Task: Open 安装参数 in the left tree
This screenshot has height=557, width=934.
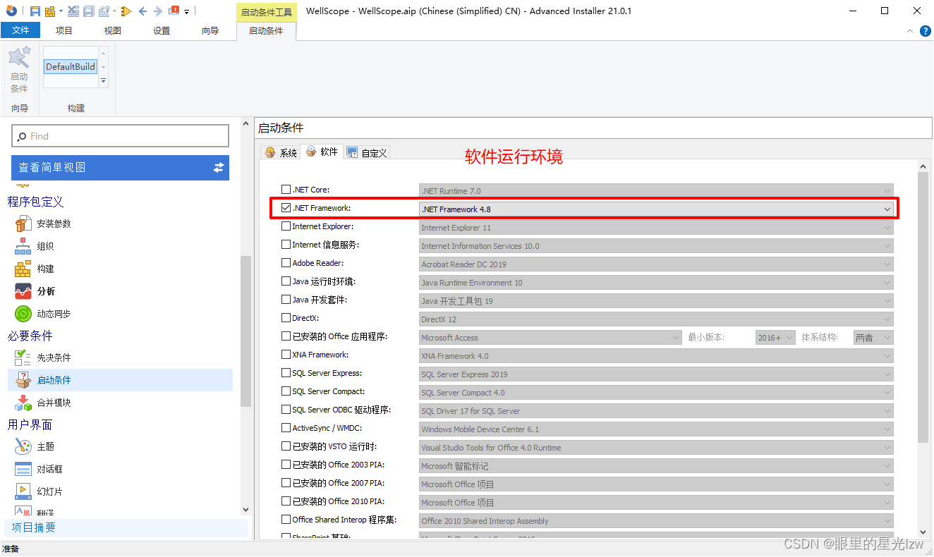Action: 54,224
